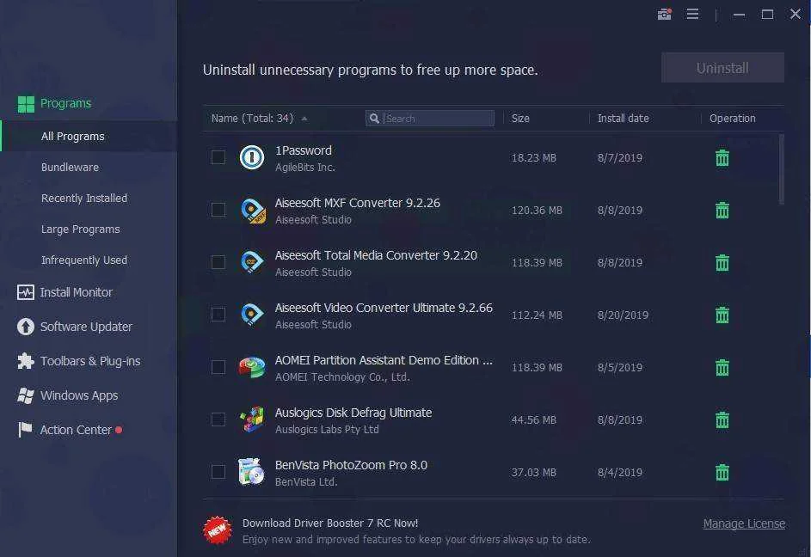Click the Toolbars & Plug-ins puzzle icon

25,361
